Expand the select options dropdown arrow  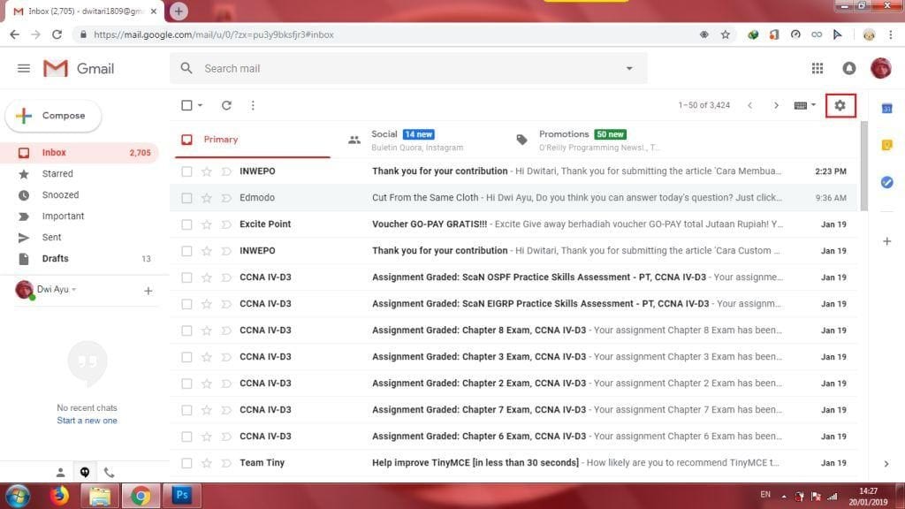[x=201, y=106]
